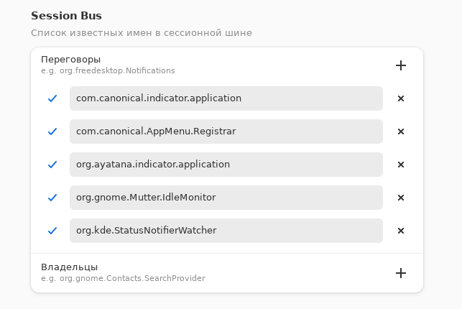
Task: Confirm com.canonical.indicator.application with its checkmark
Action: [52, 98]
